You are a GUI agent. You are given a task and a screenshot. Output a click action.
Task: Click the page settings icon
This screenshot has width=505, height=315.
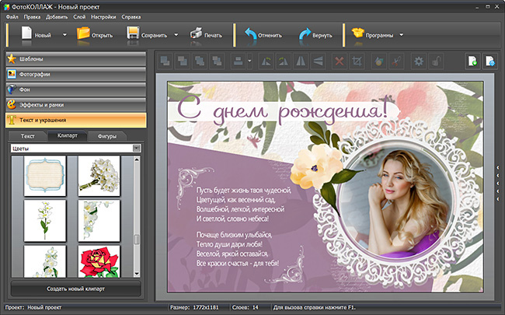tap(490, 61)
